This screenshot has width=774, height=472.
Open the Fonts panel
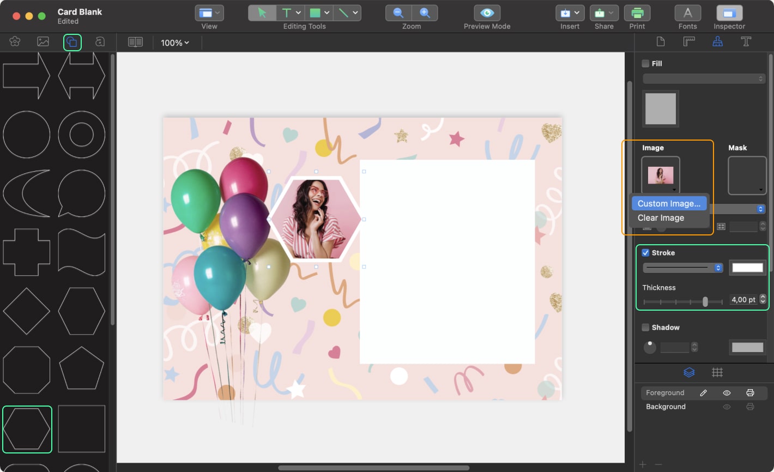(687, 13)
